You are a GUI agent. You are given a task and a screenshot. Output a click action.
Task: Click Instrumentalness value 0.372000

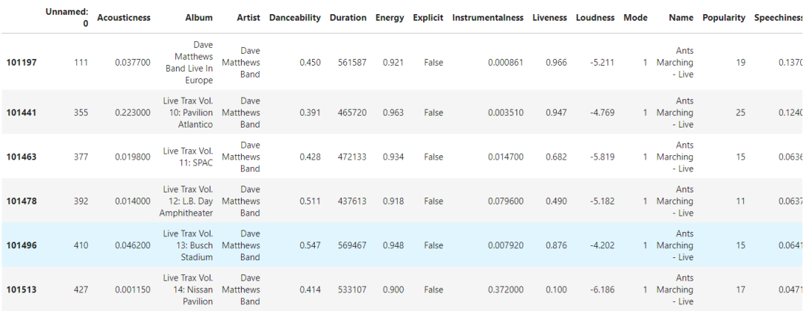point(506,289)
